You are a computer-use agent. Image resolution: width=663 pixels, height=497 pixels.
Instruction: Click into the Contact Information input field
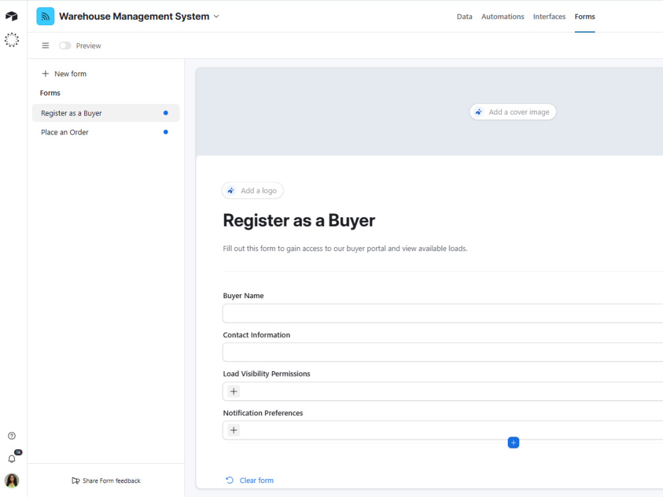(443, 353)
